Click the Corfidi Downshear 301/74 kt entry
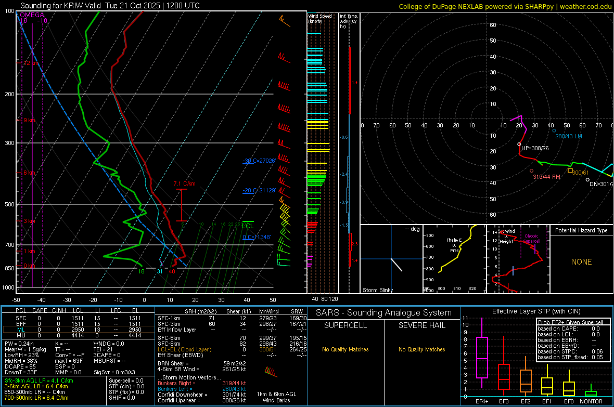This screenshot has width=614, height=407. tap(202, 395)
